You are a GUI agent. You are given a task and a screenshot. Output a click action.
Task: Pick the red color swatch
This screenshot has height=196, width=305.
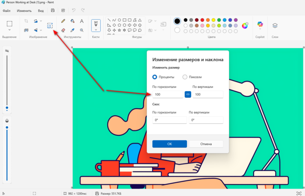202,20
